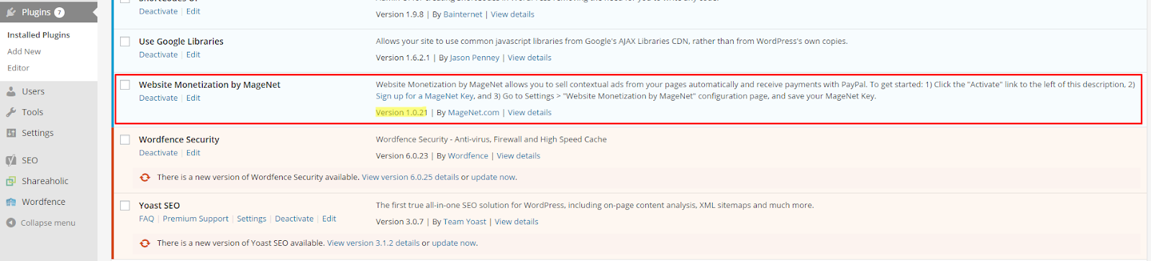Open Jason Penney author link
1151x261 pixels.
[475, 58]
